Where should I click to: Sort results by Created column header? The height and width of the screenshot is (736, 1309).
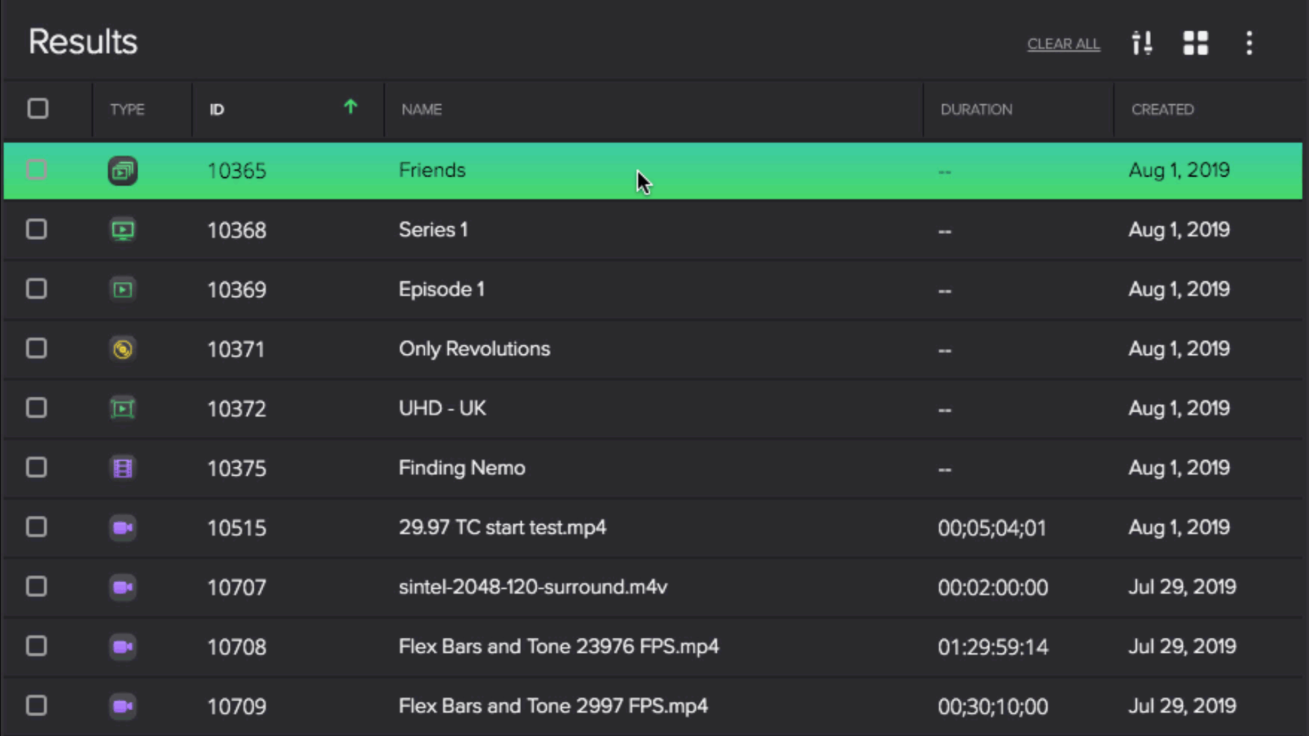(1162, 110)
